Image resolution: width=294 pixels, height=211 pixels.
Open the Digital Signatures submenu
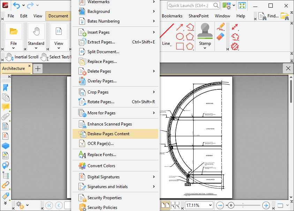pyautogui.click(x=115, y=177)
